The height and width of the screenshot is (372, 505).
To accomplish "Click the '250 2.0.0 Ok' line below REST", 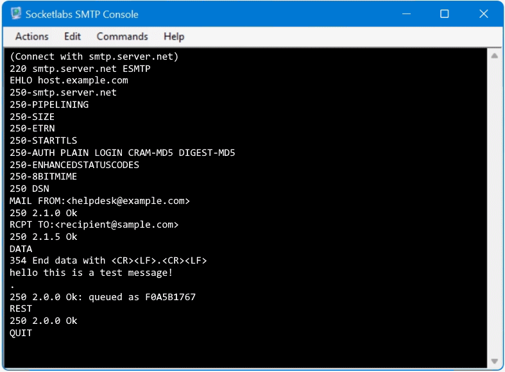I will coord(44,321).
